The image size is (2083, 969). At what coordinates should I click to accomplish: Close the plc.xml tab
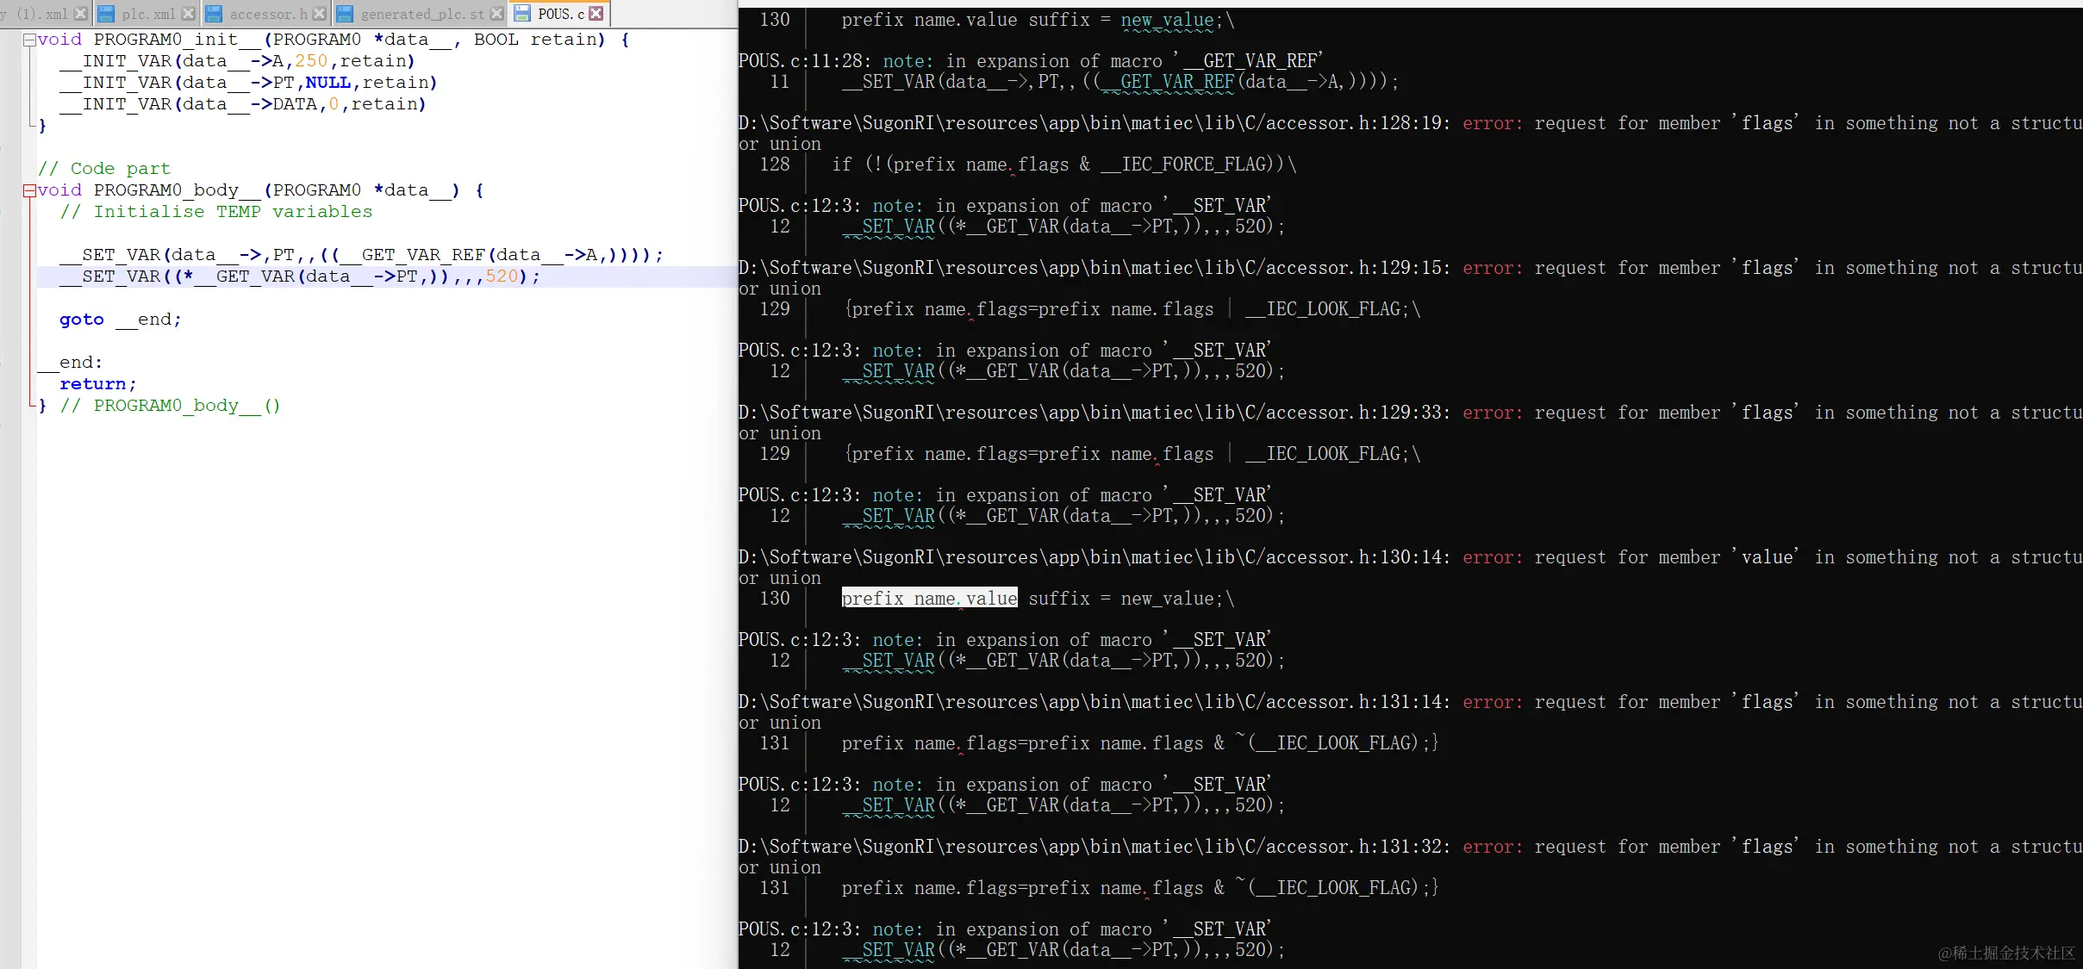tap(188, 14)
